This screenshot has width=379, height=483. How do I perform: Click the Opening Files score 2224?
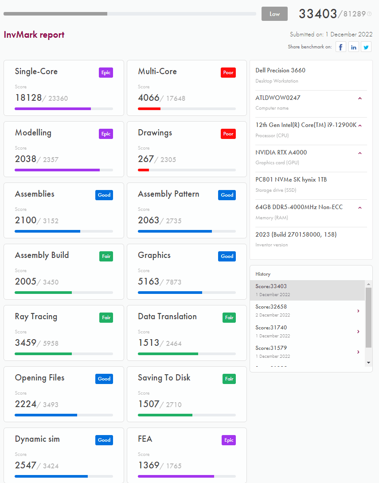pos(26,404)
